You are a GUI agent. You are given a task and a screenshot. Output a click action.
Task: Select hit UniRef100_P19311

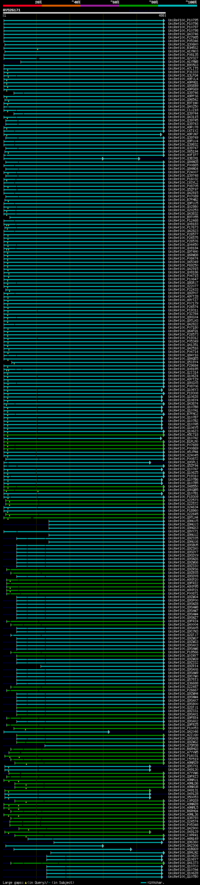(x=183, y=310)
